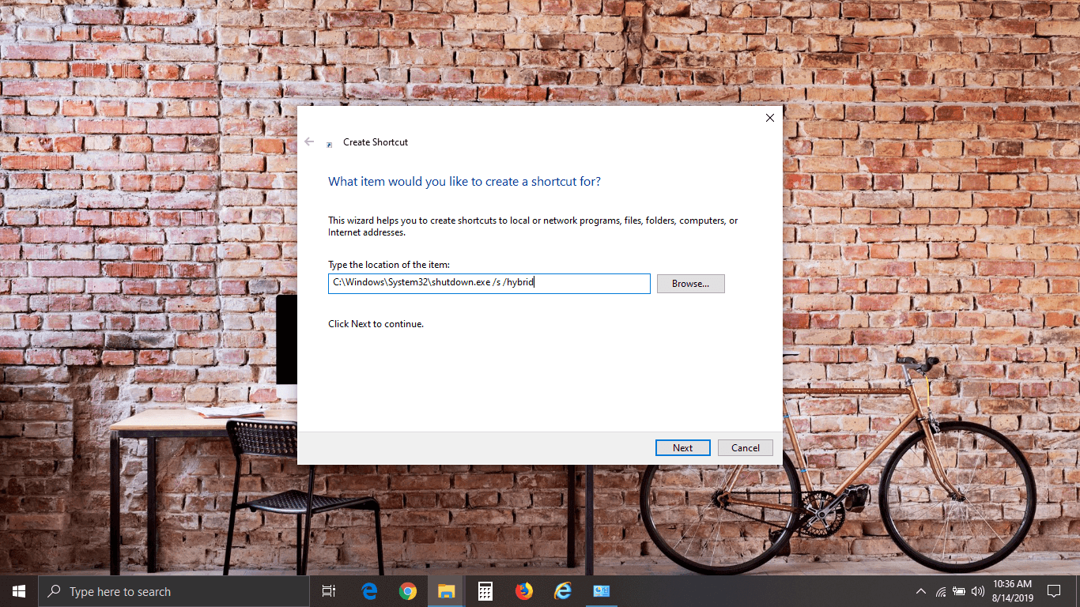Open File Explorer from the taskbar
Image resolution: width=1080 pixels, height=607 pixels.
point(446,590)
